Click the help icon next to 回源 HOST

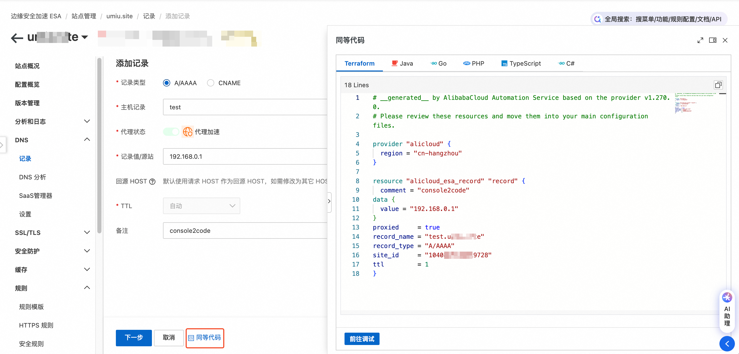(x=152, y=181)
